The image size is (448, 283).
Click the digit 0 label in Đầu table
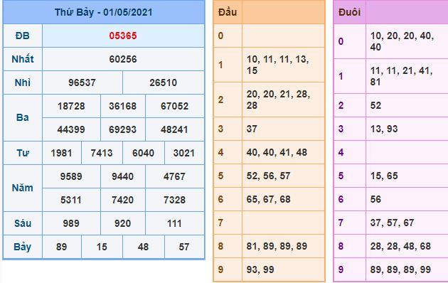(x=220, y=36)
